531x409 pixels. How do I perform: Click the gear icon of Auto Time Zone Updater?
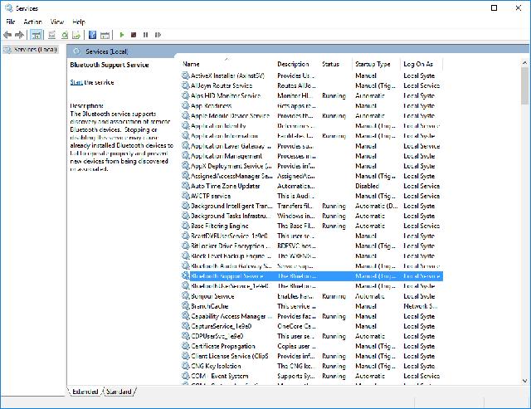coord(186,186)
